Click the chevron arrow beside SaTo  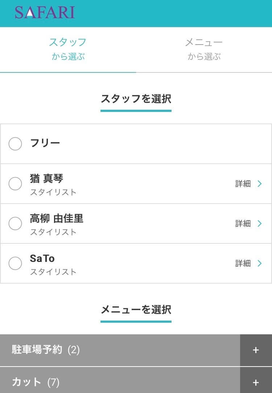tap(260, 263)
